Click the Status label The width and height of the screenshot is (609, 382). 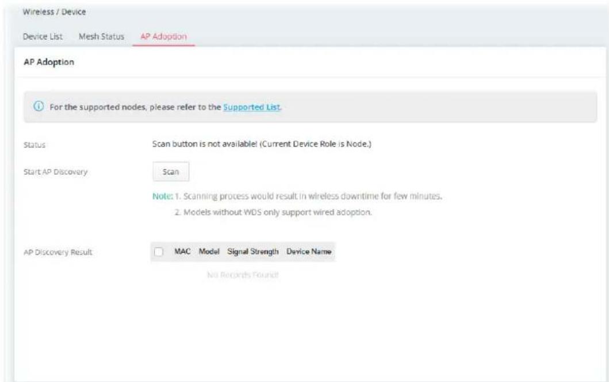pyautogui.click(x=34, y=145)
